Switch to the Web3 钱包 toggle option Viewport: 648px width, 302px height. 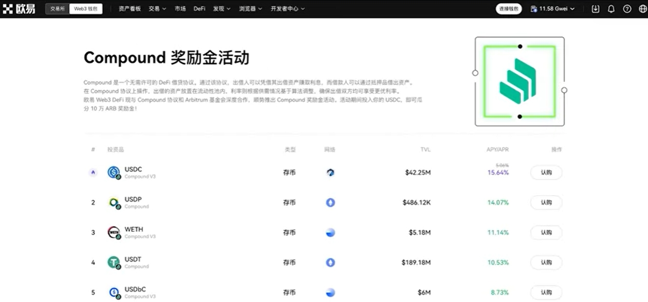coord(86,9)
